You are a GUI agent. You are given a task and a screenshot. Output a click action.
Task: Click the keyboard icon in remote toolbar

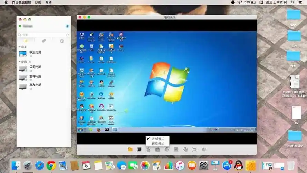point(157,149)
